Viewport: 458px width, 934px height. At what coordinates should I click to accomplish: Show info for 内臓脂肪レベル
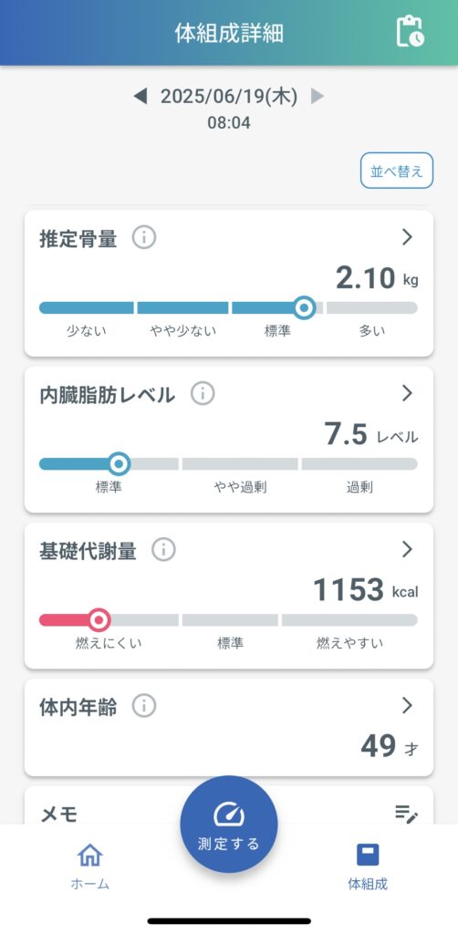[203, 394]
